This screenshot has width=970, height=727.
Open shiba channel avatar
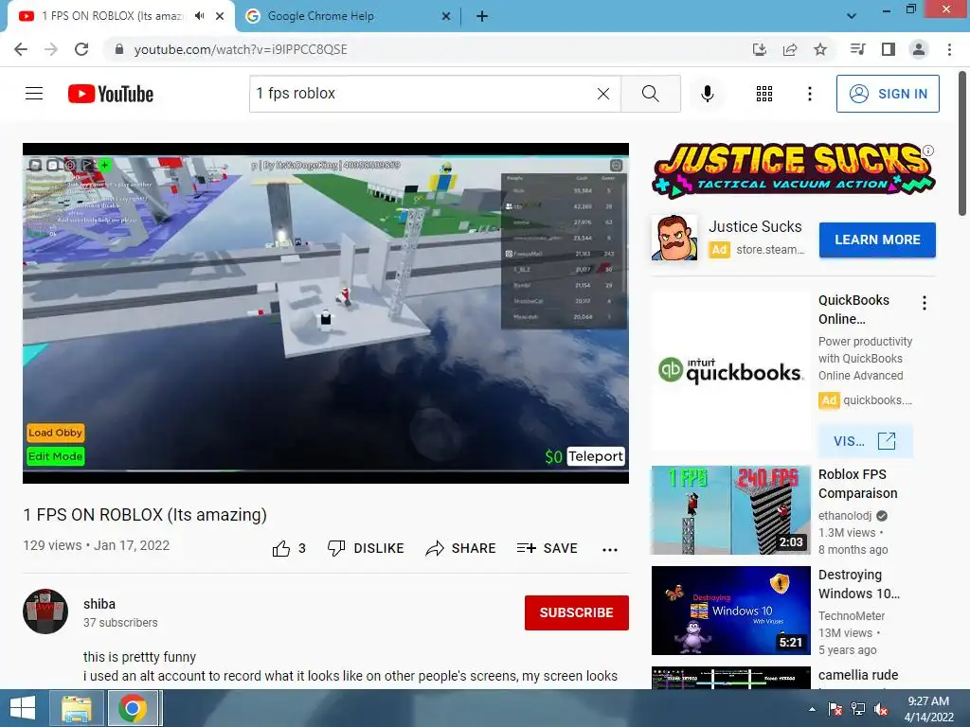pyautogui.click(x=45, y=612)
